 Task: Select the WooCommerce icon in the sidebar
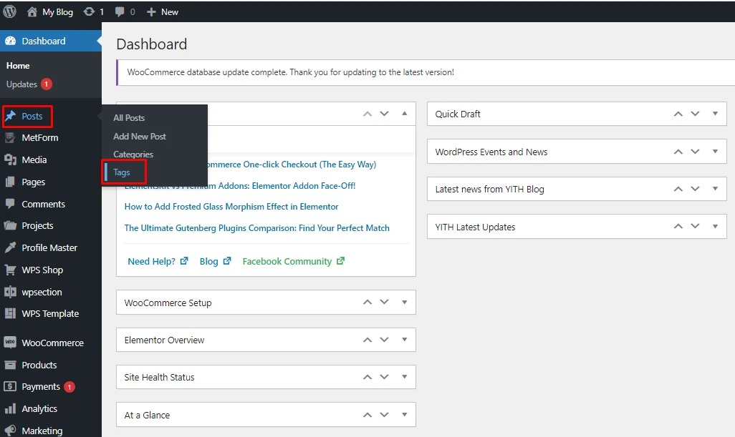click(x=10, y=343)
